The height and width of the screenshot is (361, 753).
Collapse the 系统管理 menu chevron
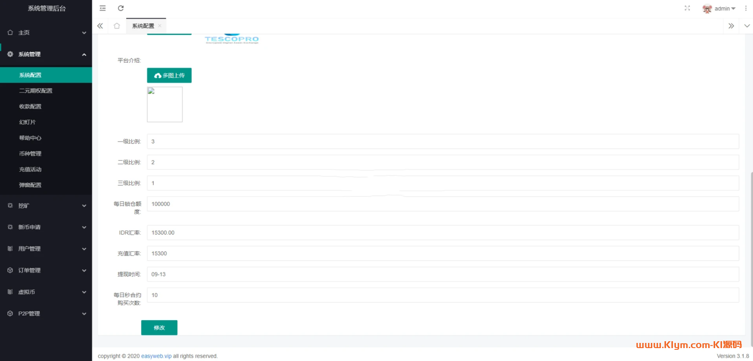tap(84, 54)
